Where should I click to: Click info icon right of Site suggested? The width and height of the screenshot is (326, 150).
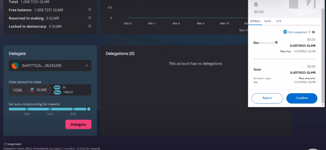313,32
